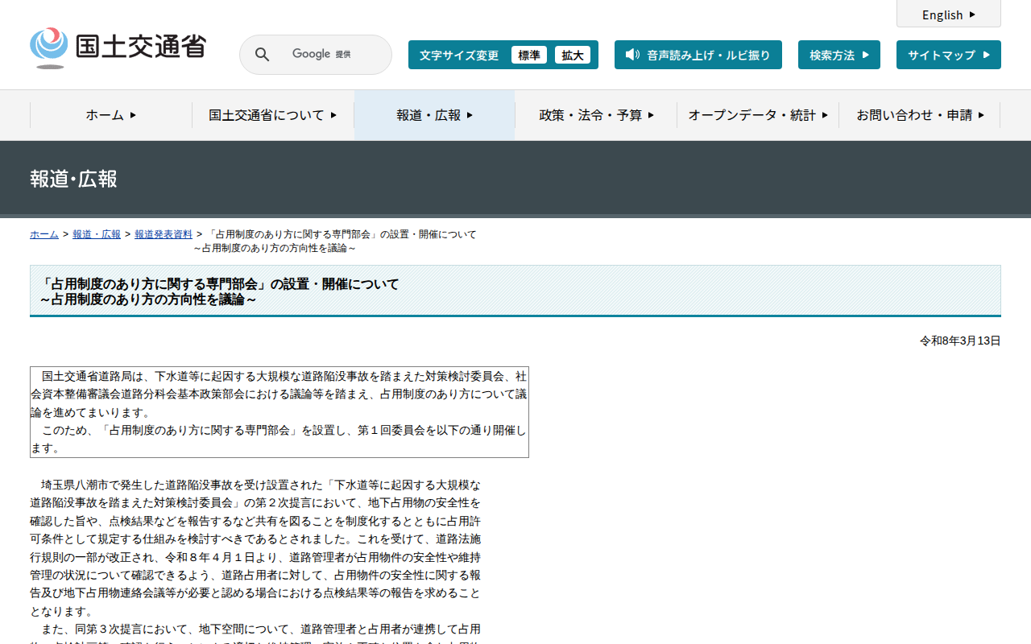Click the ホーム breadcrumb link

pos(44,234)
